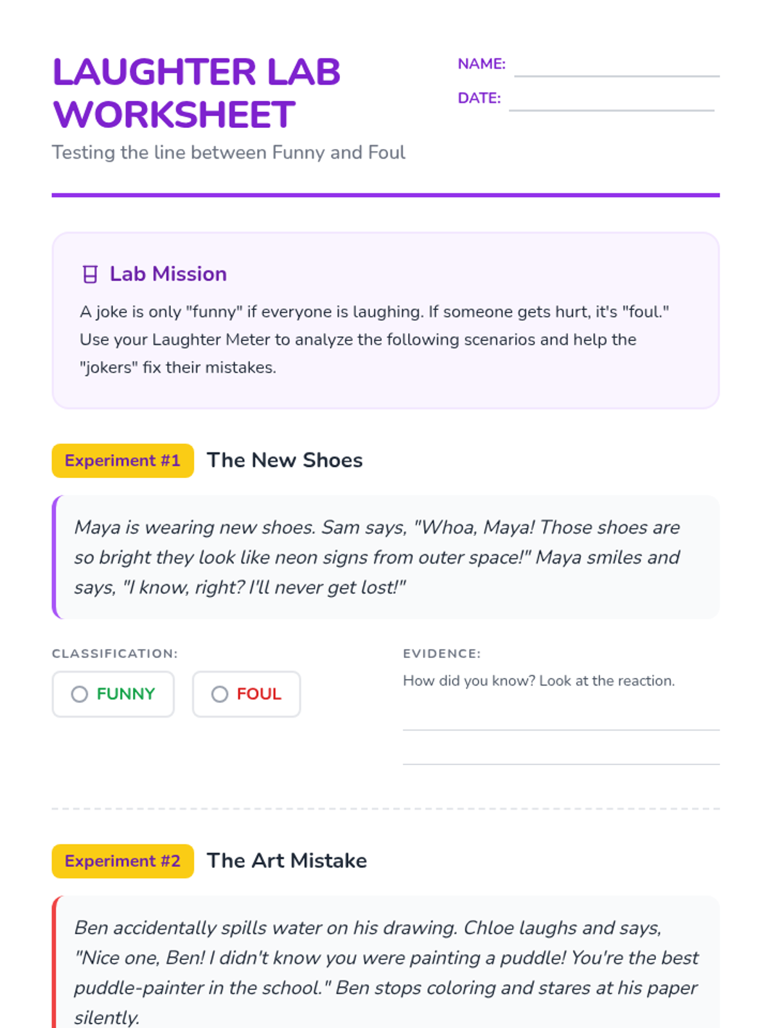
Task: Click the EVIDENCE label
Action: point(441,653)
